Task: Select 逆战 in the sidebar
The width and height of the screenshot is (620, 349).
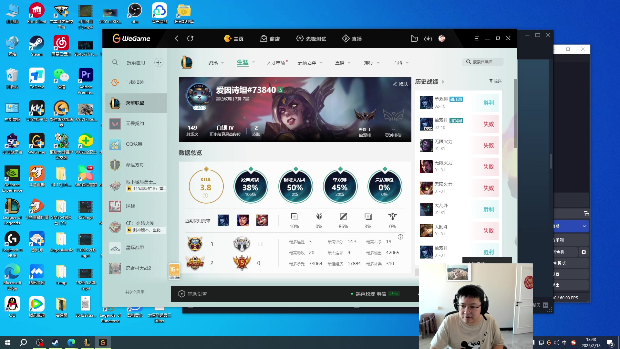Action: tap(136, 206)
